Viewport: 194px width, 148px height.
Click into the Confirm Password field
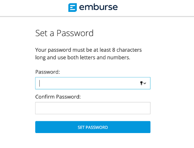click(93, 108)
